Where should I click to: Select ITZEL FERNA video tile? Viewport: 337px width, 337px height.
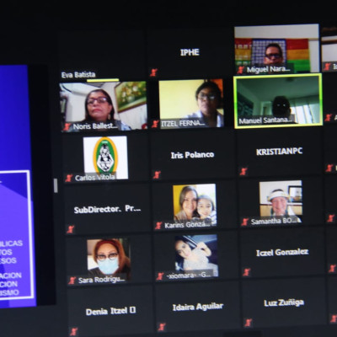pyautogui.click(x=191, y=104)
